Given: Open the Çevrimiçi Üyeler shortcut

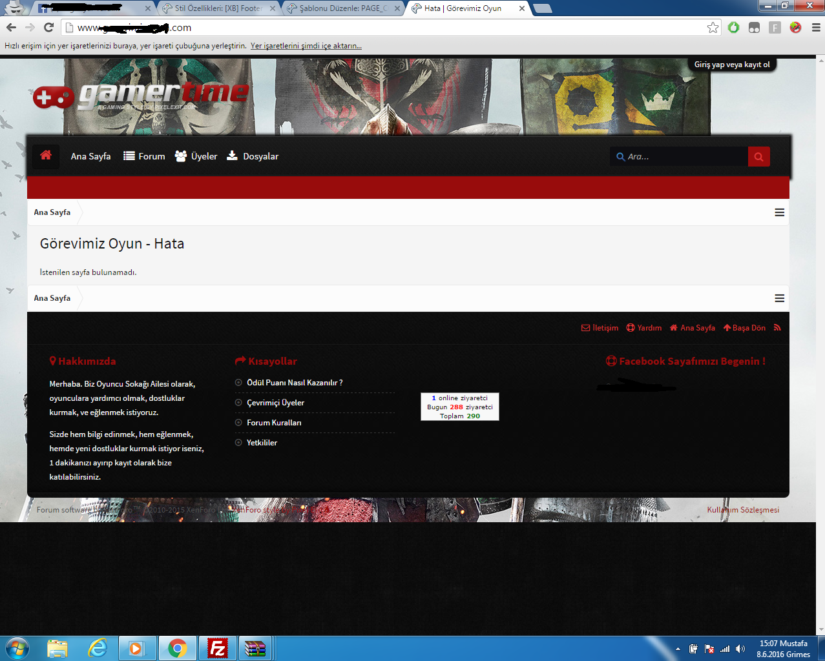Looking at the screenshot, I should coord(275,403).
